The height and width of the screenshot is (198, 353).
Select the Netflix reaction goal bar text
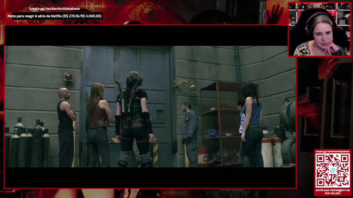click(x=54, y=16)
